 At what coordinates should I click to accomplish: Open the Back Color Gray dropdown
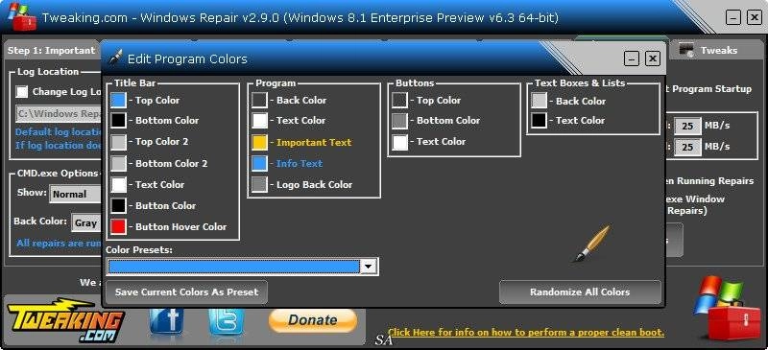pos(86,222)
